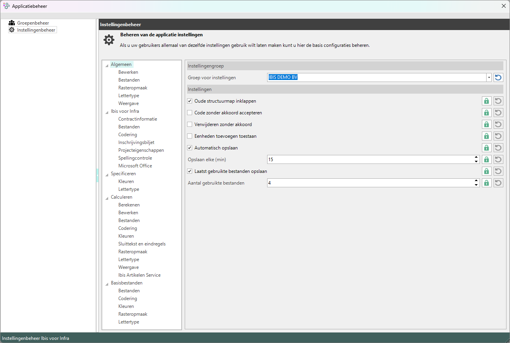510x343 pixels.
Task: Open Spellingcontrole settings under Ibis voor Infra
Action: click(135, 158)
